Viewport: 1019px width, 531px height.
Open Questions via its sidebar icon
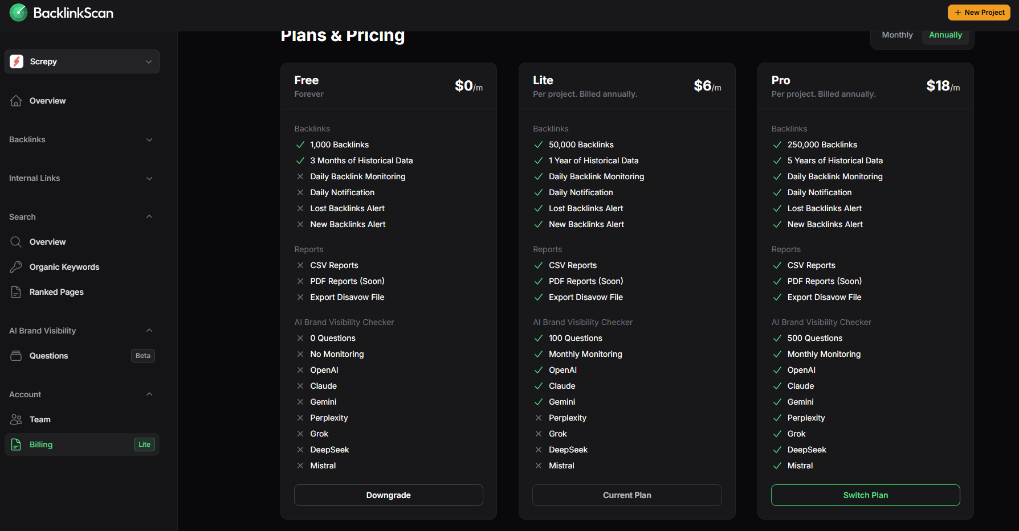pos(16,356)
